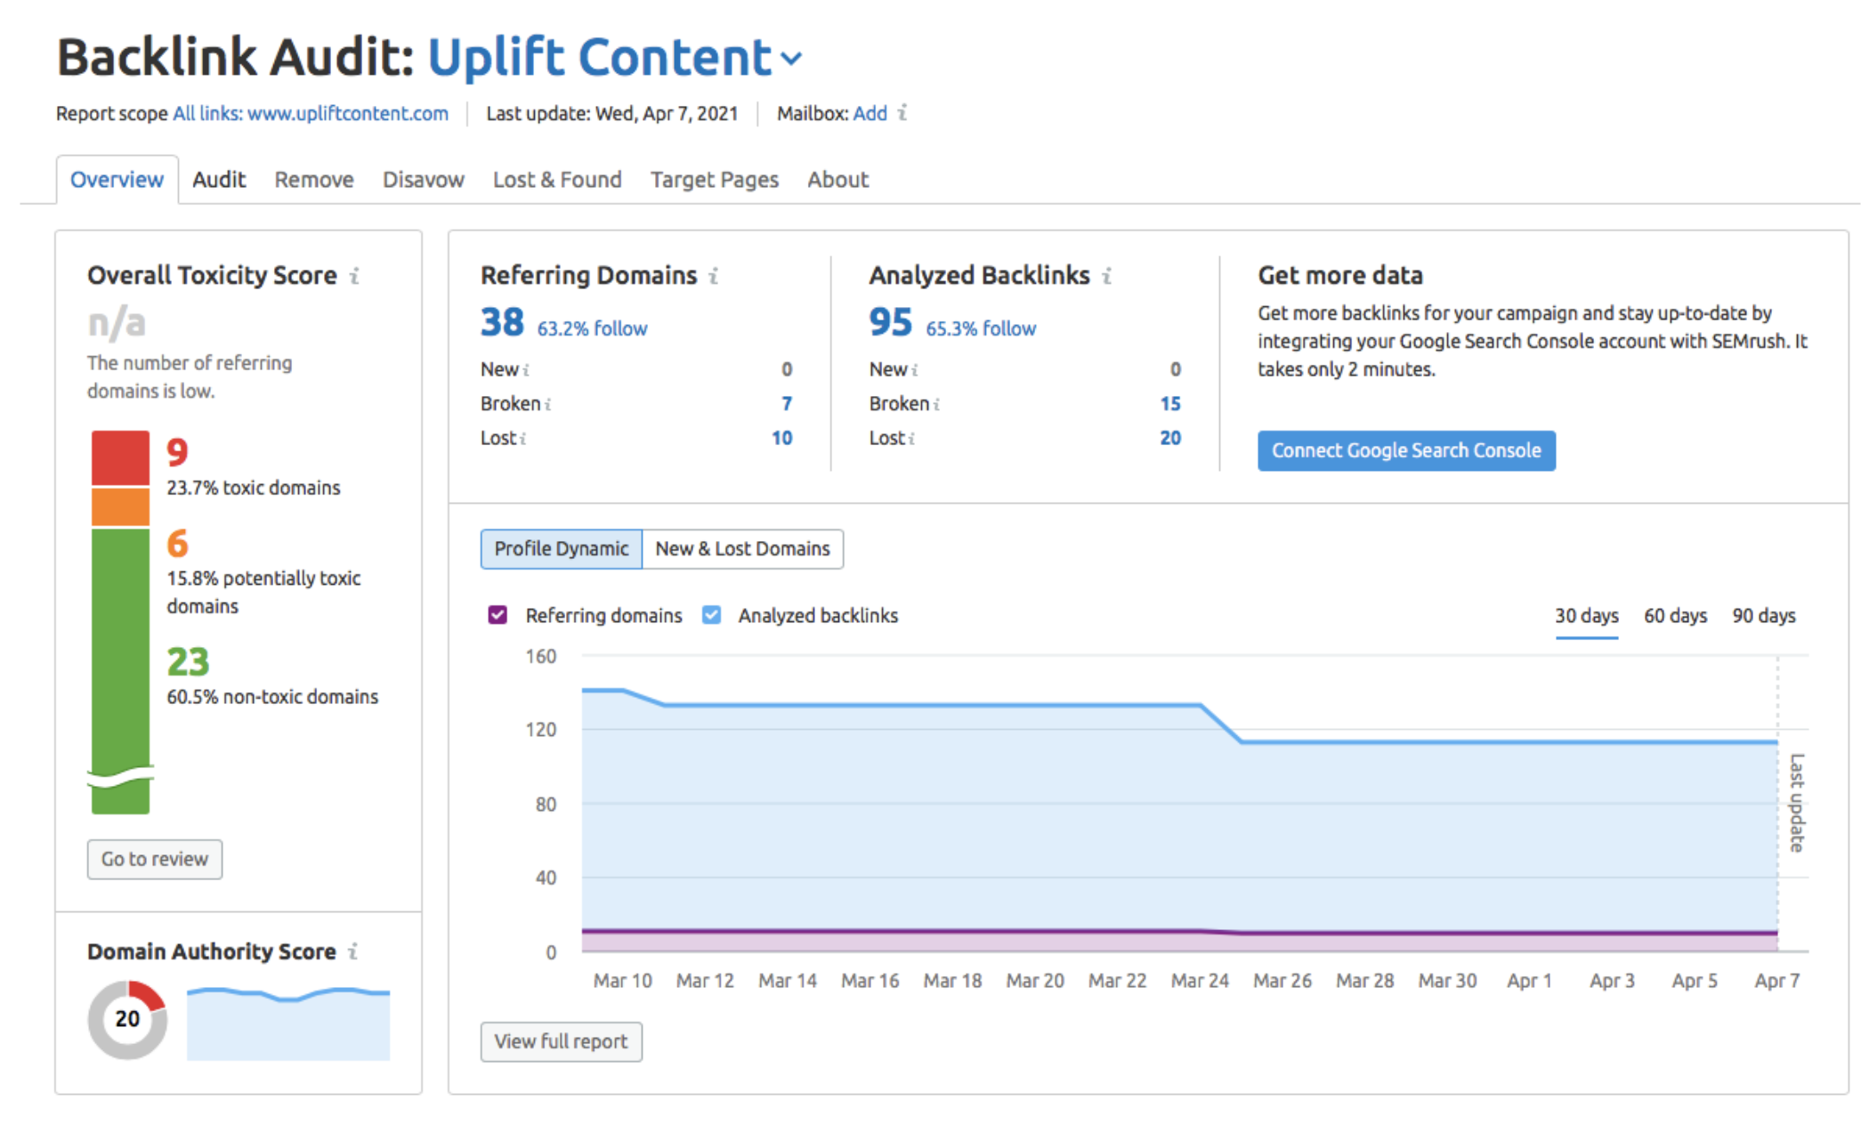
Task: Select the About tab
Action: tap(838, 180)
